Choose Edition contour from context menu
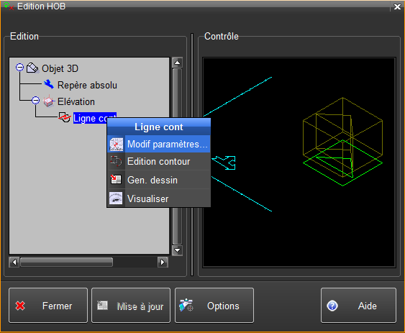This screenshot has width=405, height=333. (159, 161)
